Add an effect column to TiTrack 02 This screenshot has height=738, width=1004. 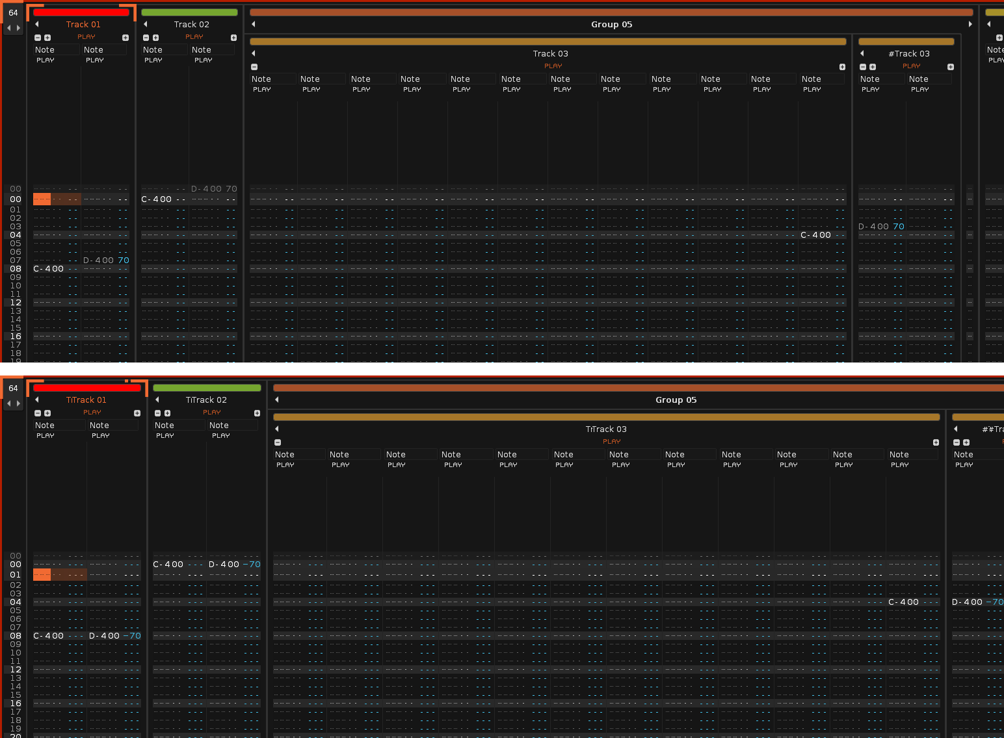(257, 413)
